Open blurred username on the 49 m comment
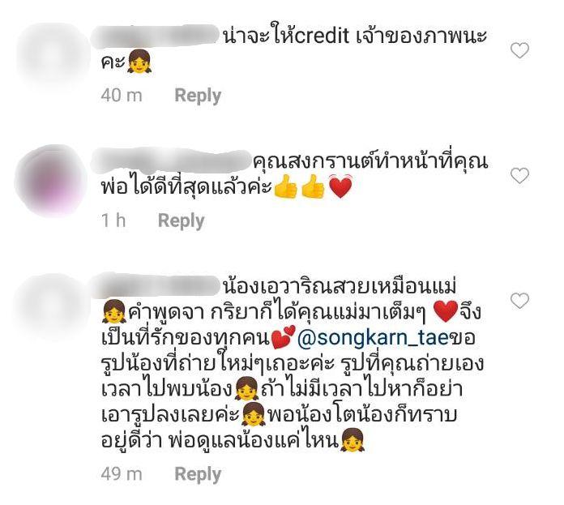Viewport: 564px width, 505px height. tap(156, 286)
